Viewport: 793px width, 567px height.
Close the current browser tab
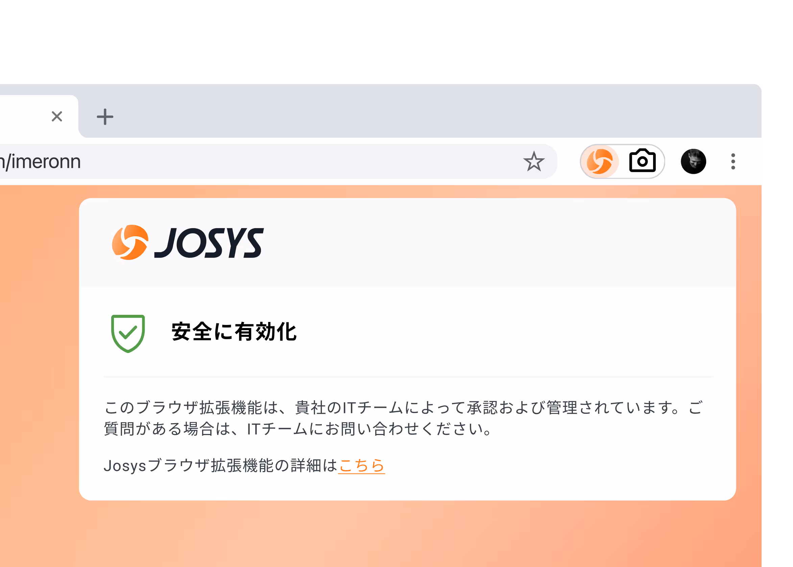pos(57,116)
